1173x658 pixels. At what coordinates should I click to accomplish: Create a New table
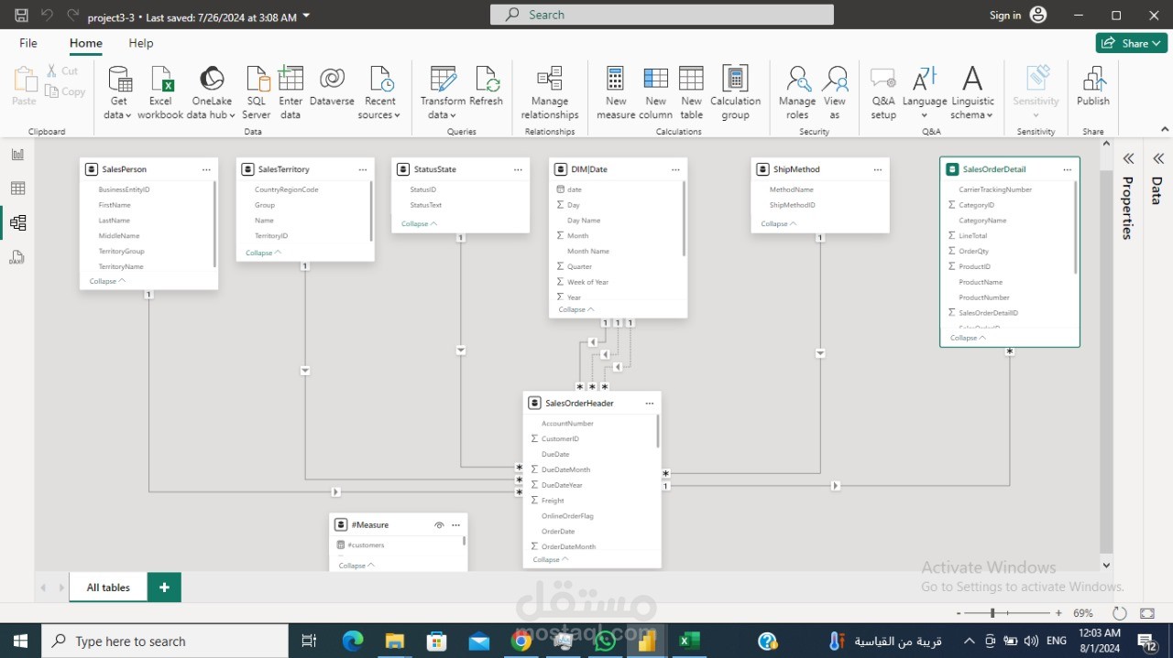click(x=692, y=92)
